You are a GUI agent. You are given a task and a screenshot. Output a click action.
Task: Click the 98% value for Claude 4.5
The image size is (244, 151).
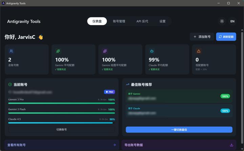point(112,119)
